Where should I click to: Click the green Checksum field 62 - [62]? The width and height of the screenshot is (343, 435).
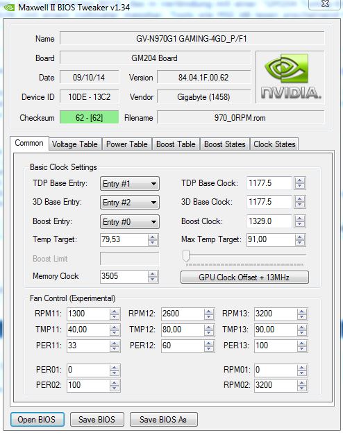pyautogui.click(x=89, y=118)
